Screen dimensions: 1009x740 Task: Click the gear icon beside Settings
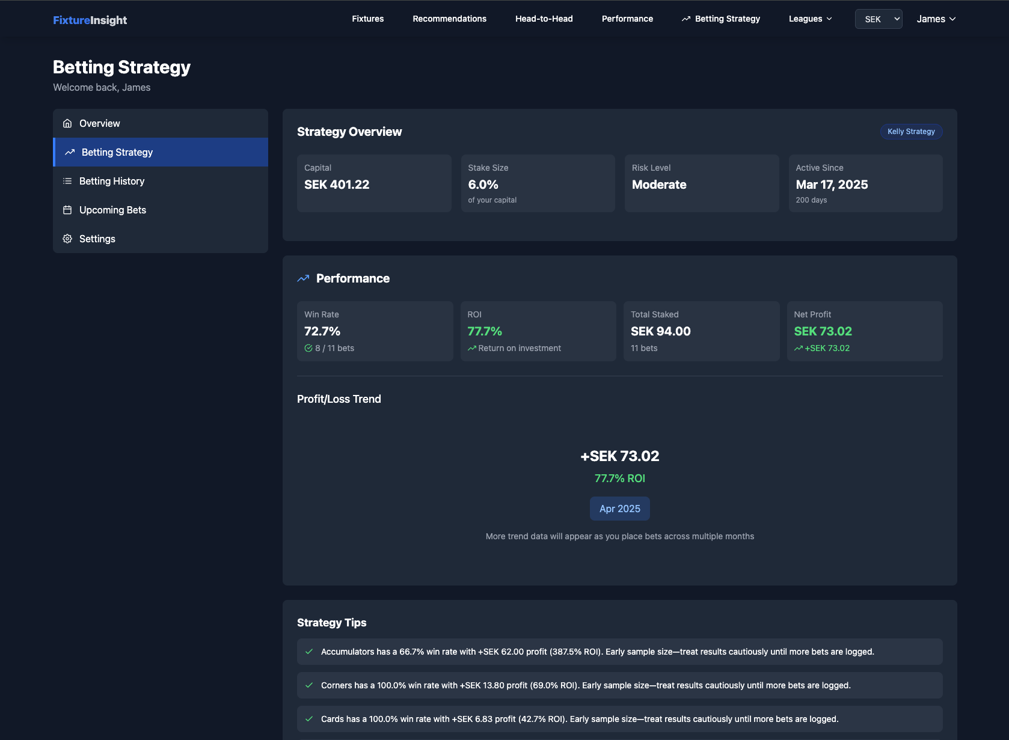click(67, 239)
